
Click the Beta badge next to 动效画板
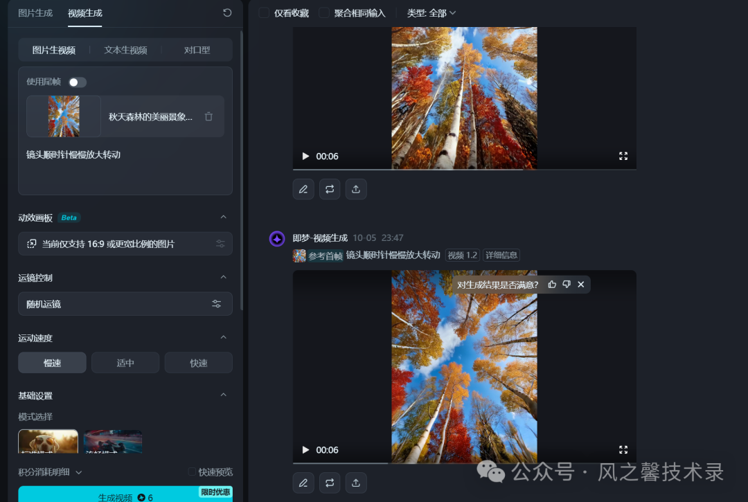point(69,217)
